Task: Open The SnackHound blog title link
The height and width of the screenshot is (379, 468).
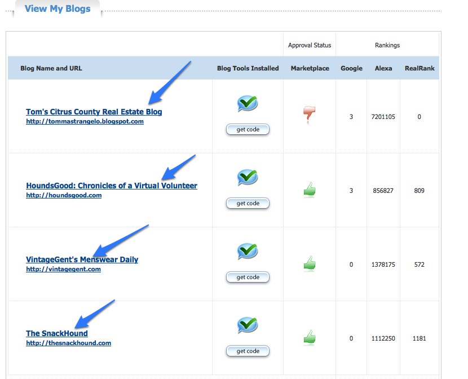Action: 57,333
